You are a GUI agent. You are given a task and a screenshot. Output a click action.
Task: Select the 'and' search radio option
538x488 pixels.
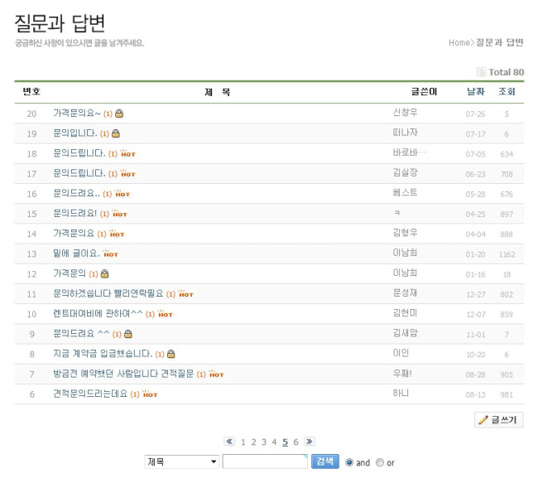pyautogui.click(x=349, y=462)
